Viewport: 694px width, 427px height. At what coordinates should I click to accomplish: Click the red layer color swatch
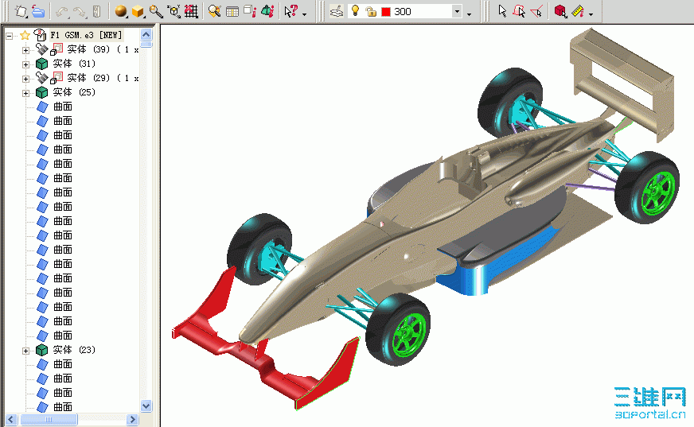point(386,12)
